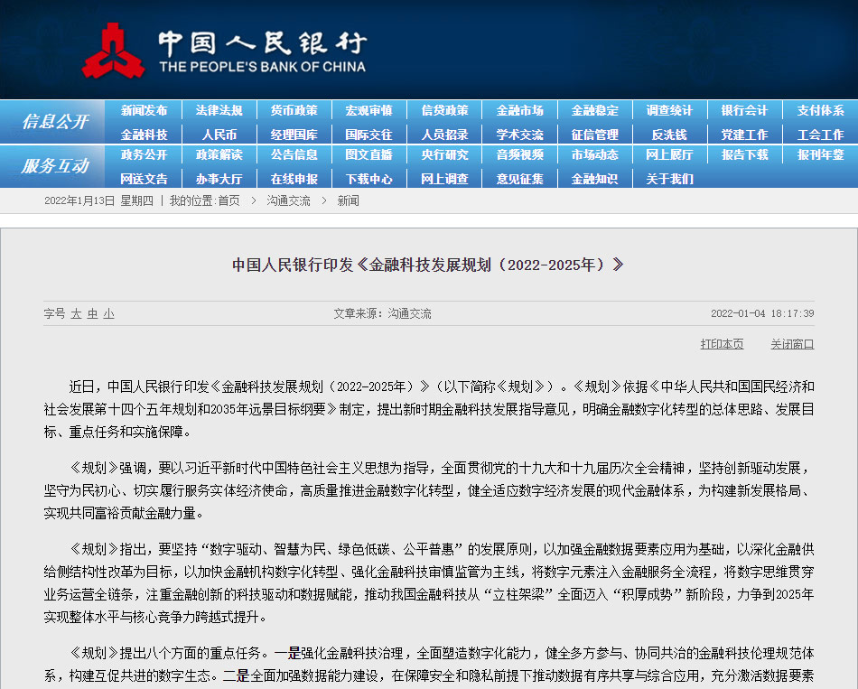Go to 办事大厅 page
Screen dimensions: 858x689
click(219, 179)
